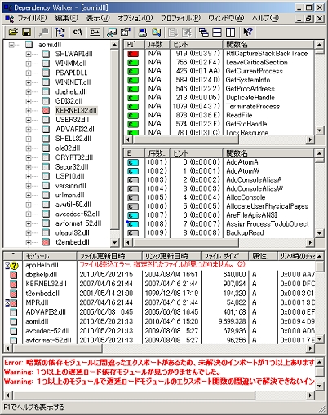Sort by ファイル サイズ column header
Screen dimensions: 328x415
tap(225, 256)
